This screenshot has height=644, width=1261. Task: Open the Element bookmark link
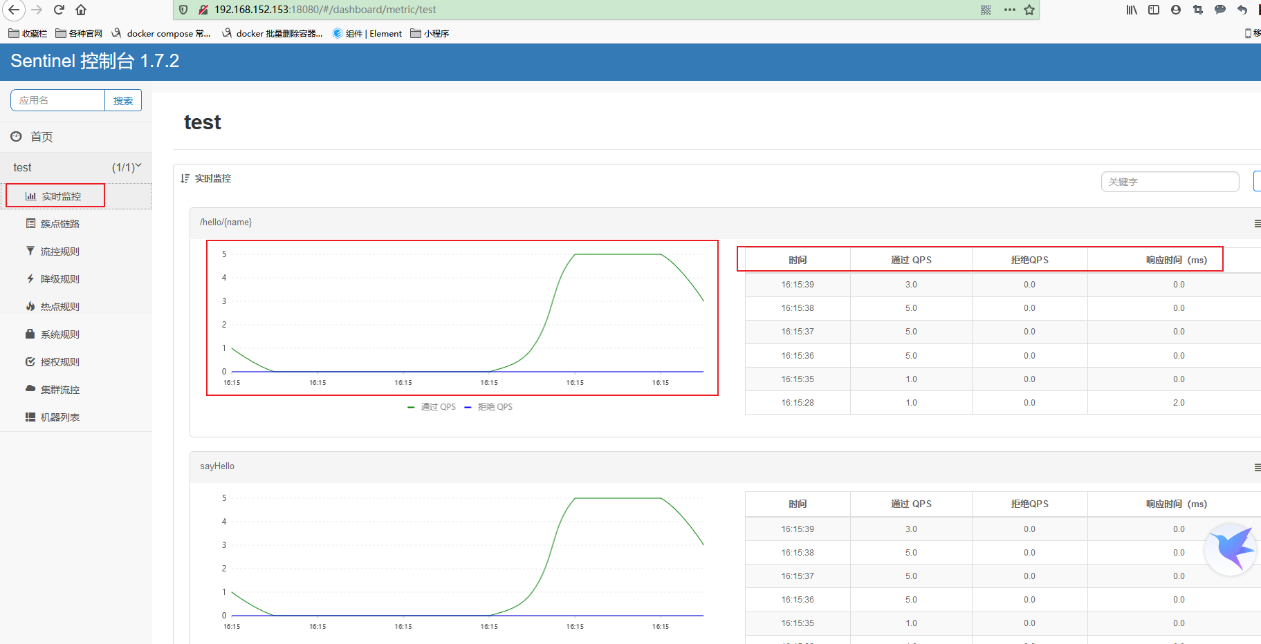click(x=367, y=33)
